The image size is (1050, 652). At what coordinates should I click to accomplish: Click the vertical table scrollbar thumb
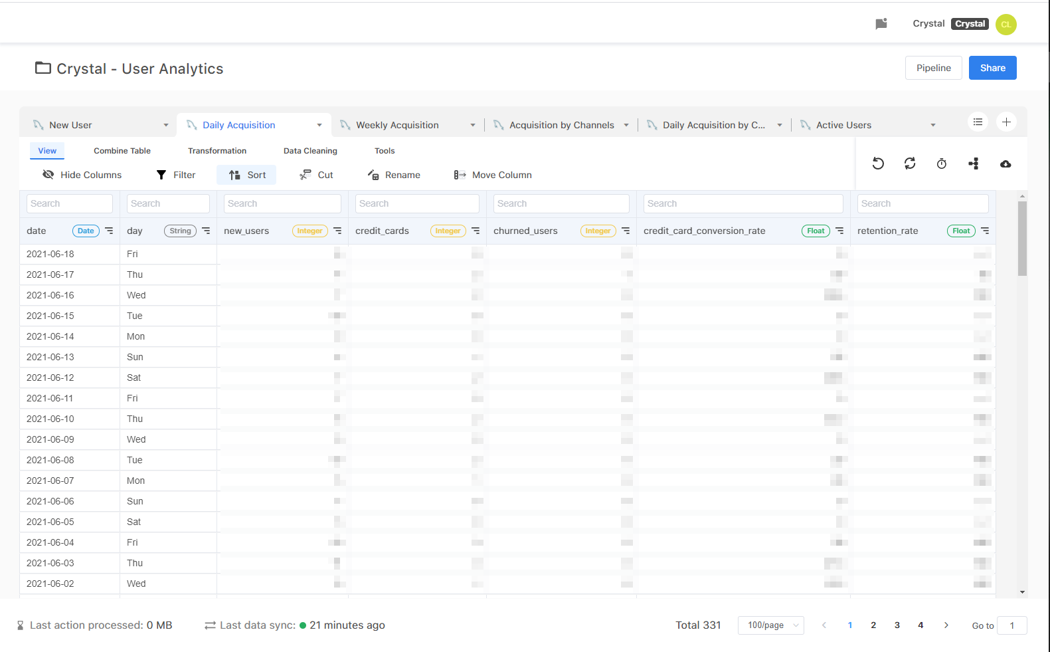(1022, 238)
